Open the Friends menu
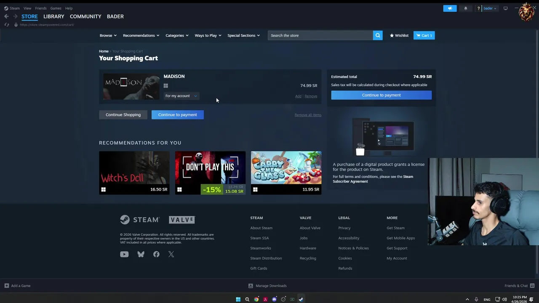The image size is (539, 303). tap(41, 8)
